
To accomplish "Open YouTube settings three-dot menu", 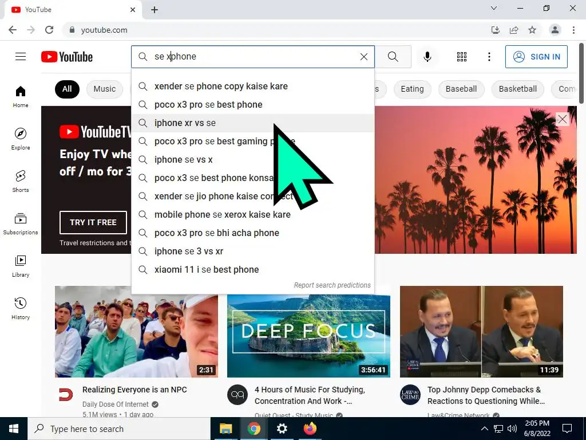I will pyautogui.click(x=489, y=57).
